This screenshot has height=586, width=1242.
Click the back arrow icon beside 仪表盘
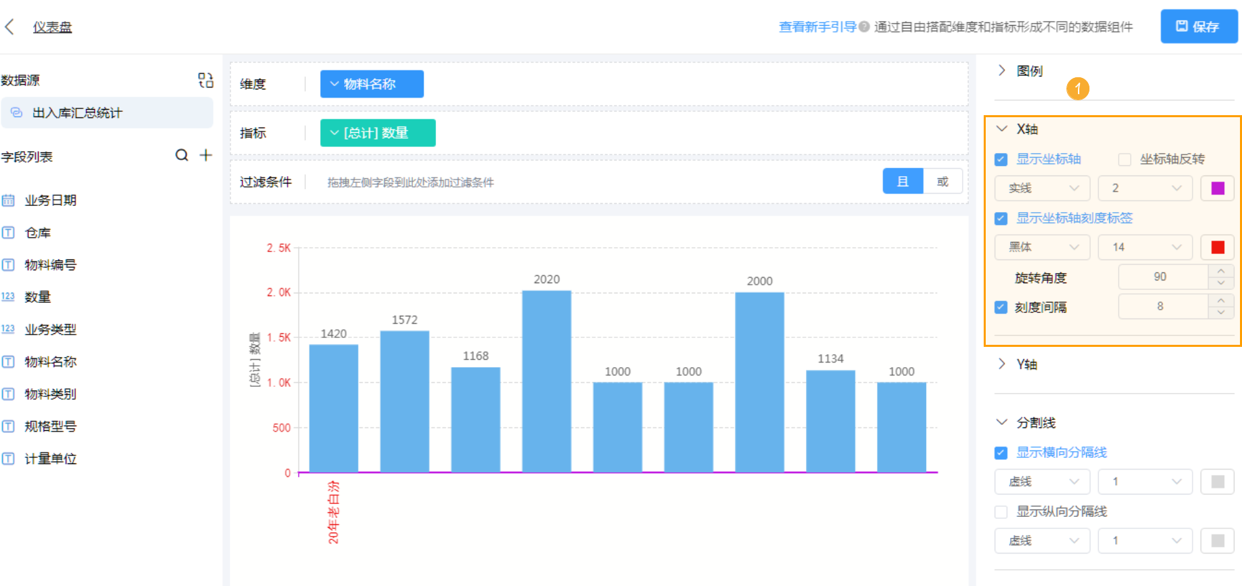point(9,27)
